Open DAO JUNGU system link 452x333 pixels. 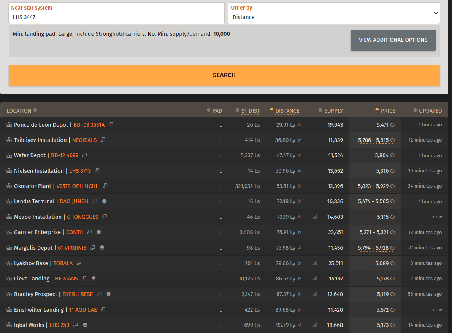coord(74,201)
